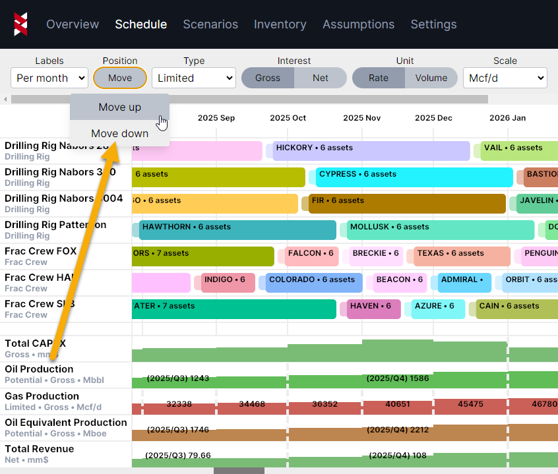Screen dimensions: 558x474
Task: Switch unit to Rate
Action: [x=378, y=78]
